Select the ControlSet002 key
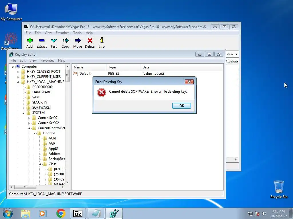Viewport: 293px width, 219px height. coord(48,123)
